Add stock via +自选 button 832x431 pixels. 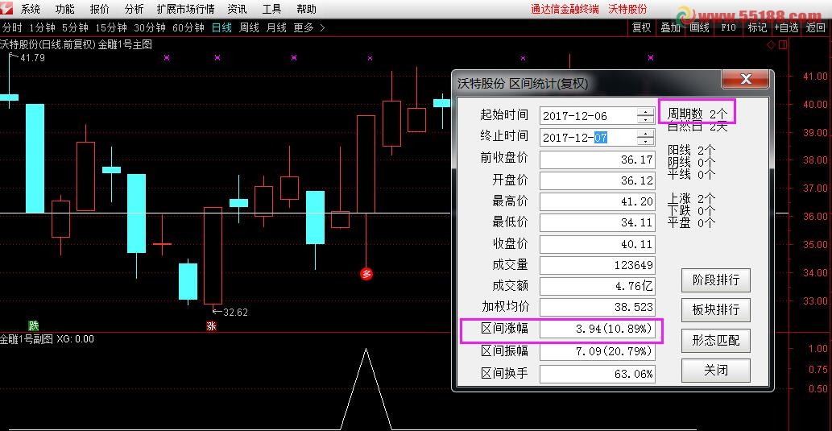click(786, 27)
